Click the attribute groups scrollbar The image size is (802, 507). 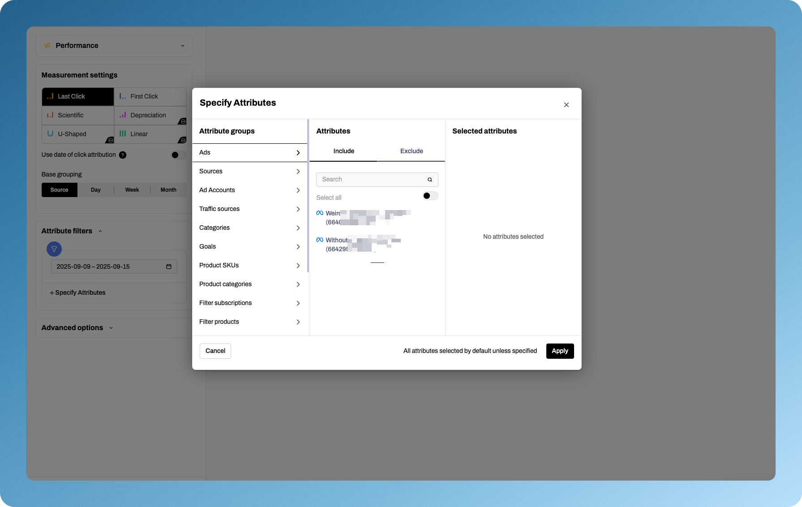[308, 196]
